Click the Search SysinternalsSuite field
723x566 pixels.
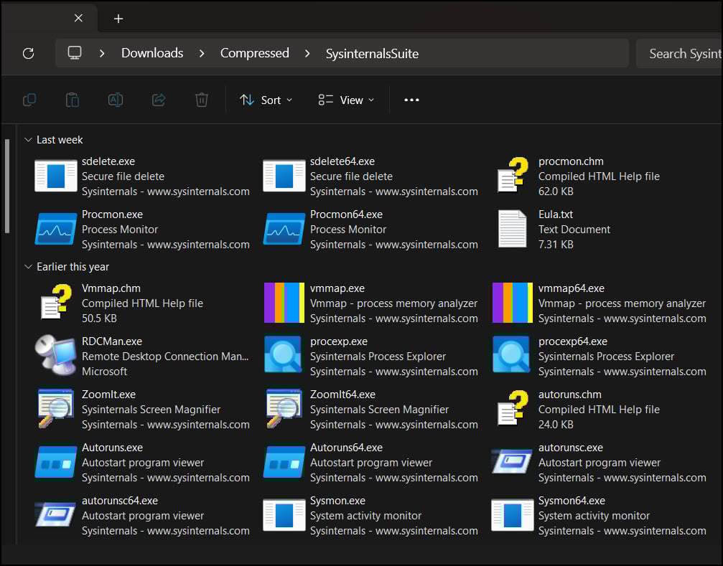tap(679, 53)
